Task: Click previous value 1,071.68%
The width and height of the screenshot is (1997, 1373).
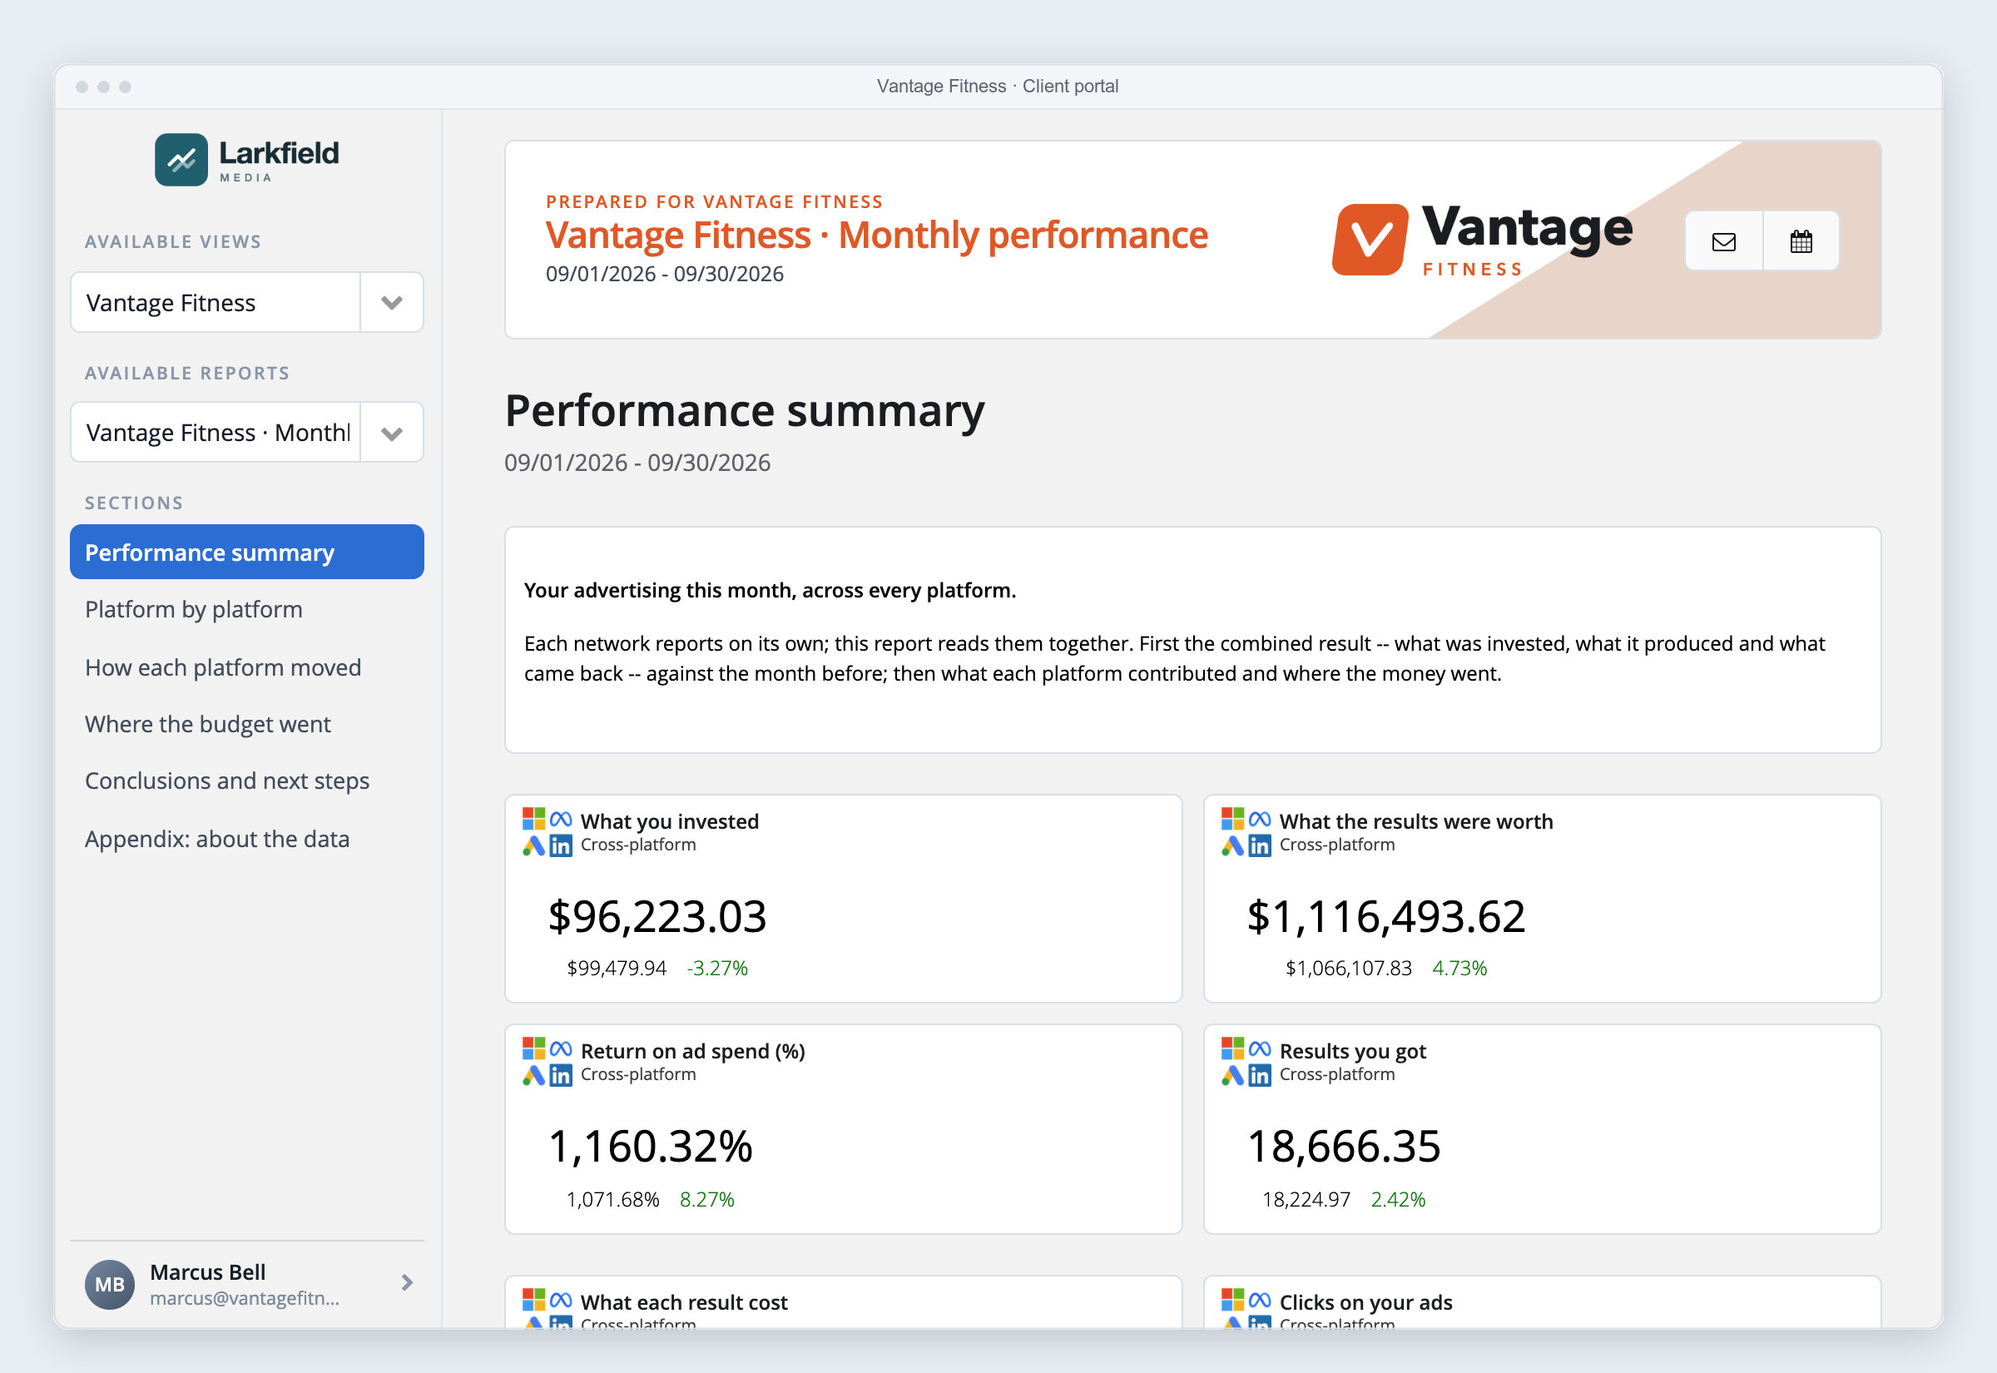Action: click(x=612, y=1199)
